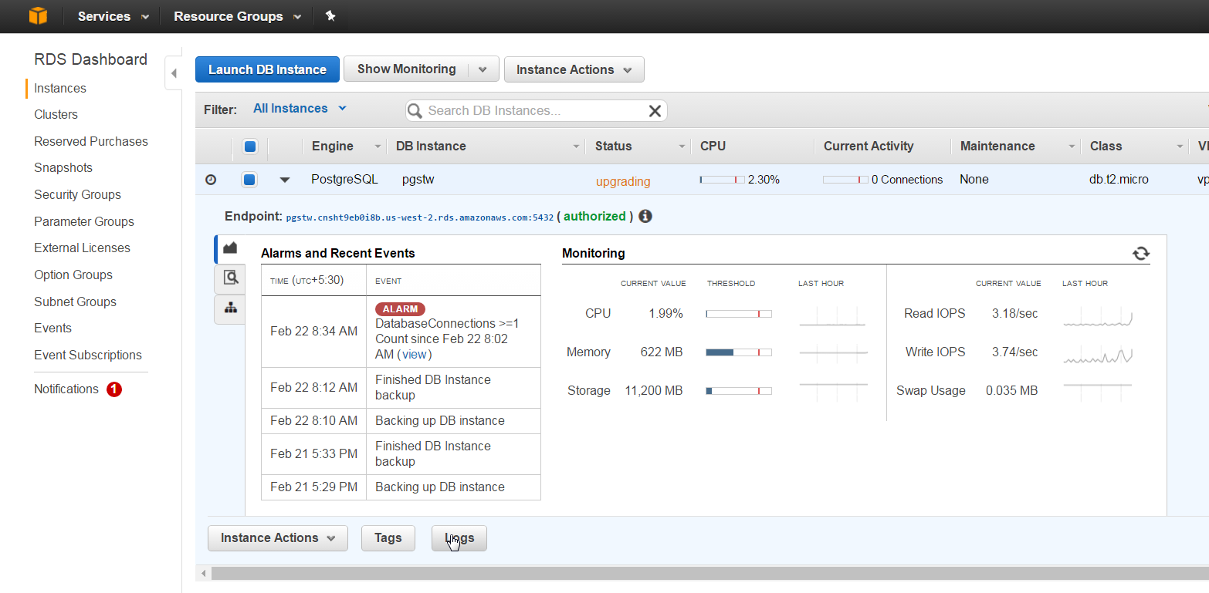Click Memory threshold bar in Monitoring
Viewport: 1209px width, 593px height.
click(739, 352)
